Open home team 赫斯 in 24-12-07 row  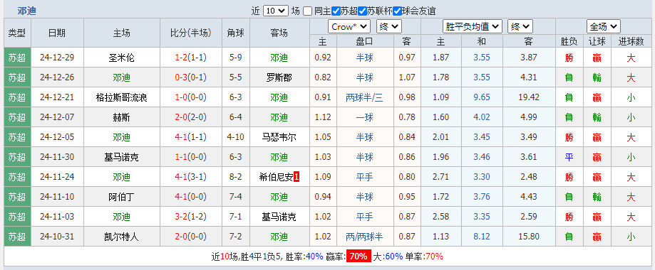122,117
